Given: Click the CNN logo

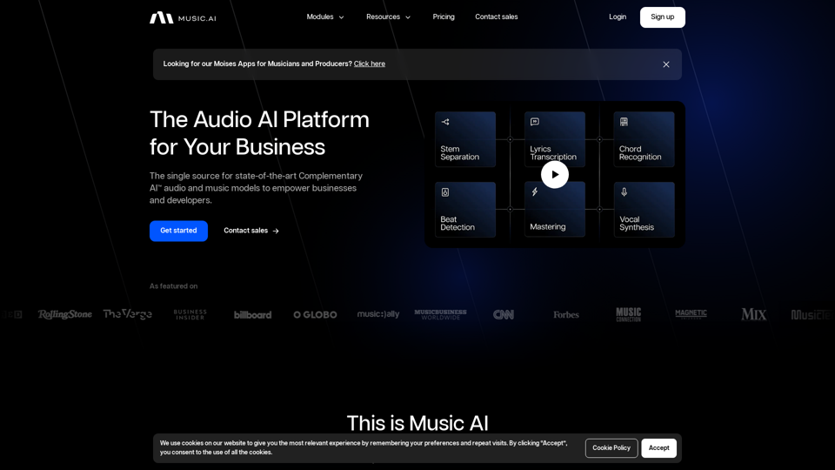Looking at the screenshot, I should [x=504, y=315].
